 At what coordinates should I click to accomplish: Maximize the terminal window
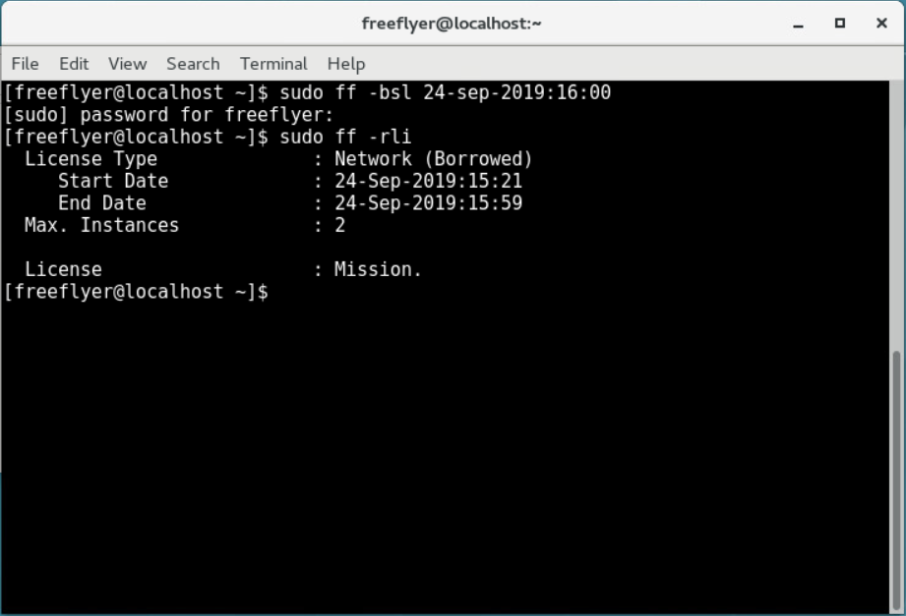840,24
